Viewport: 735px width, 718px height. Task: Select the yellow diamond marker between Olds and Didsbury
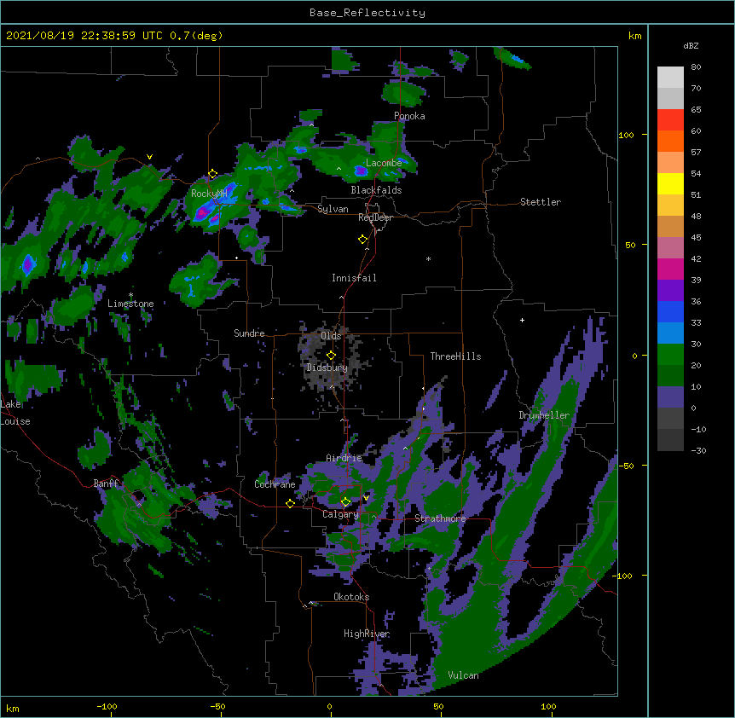pos(331,355)
